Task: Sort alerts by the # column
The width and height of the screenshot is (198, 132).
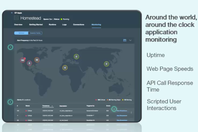Action: click(17, 106)
